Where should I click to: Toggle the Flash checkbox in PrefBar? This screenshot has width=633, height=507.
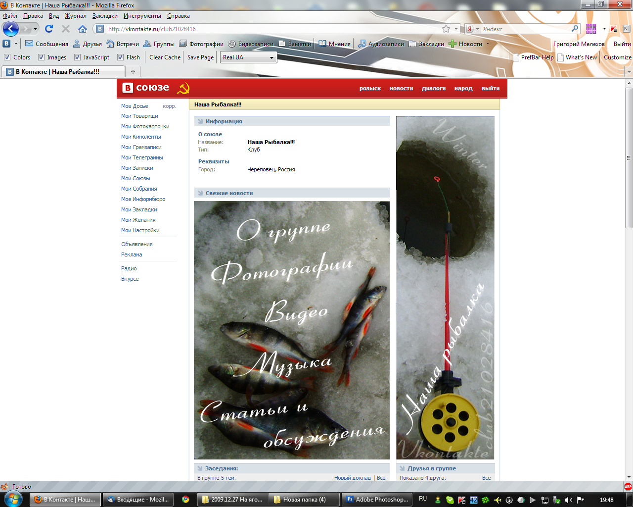[121, 57]
